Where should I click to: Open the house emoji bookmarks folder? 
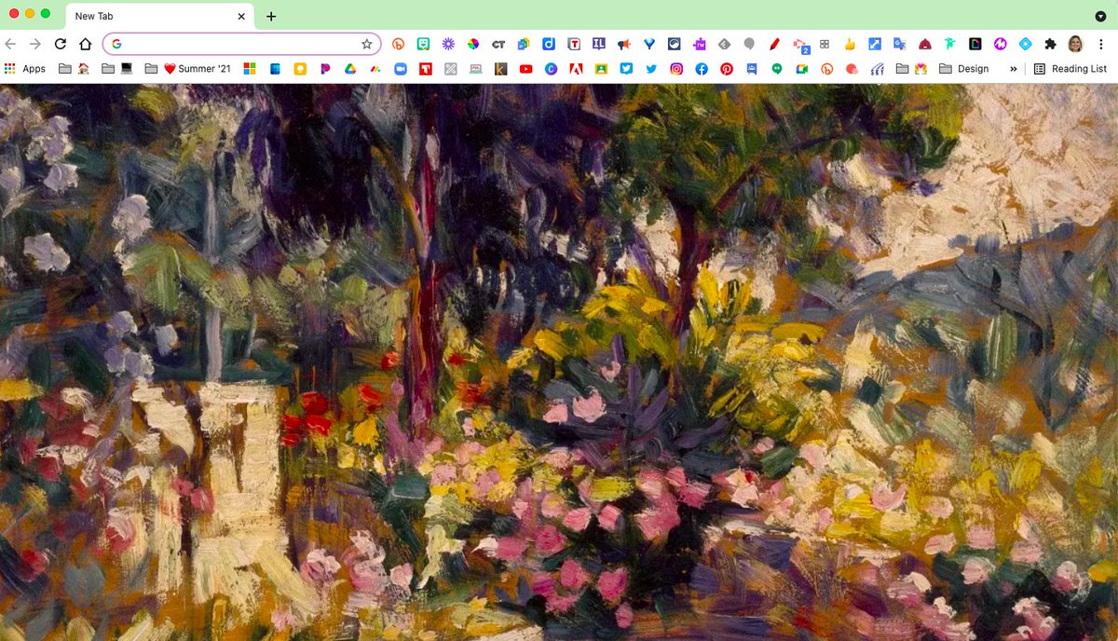click(x=74, y=69)
